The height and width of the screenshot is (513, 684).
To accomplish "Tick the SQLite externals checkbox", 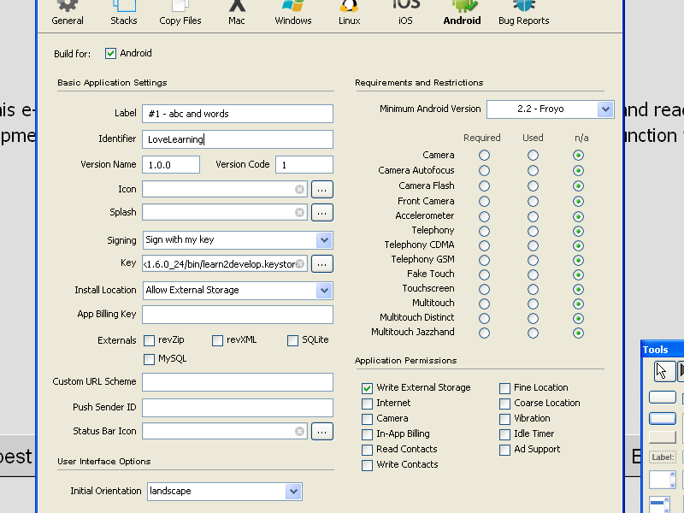I will click(x=293, y=340).
